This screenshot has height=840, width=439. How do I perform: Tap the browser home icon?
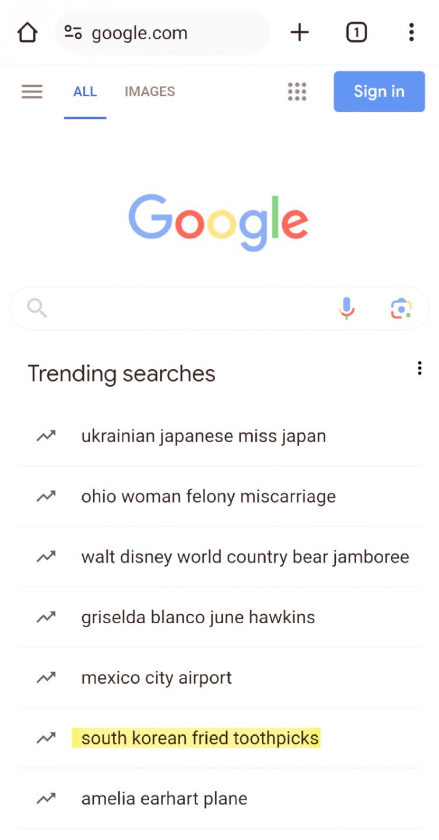click(x=27, y=33)
